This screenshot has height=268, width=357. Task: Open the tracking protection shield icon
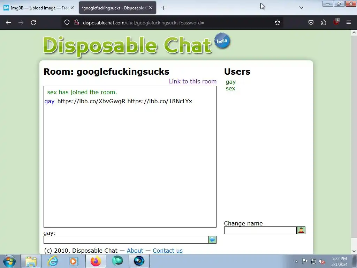tap(67, 23)
